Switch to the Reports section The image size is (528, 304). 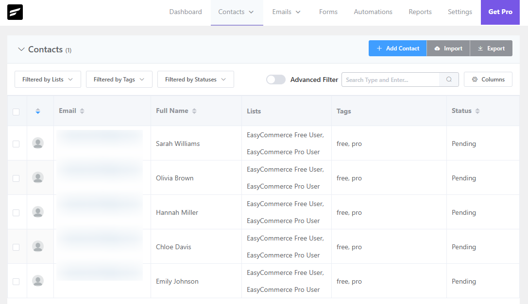pyautogui.click(x=420, y=12)
